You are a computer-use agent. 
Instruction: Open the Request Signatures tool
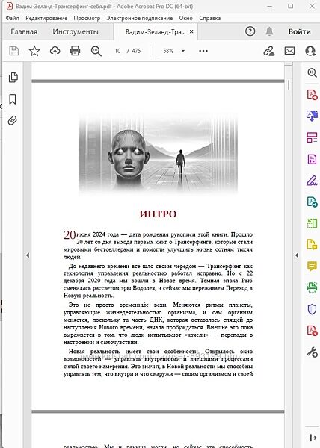pyautogui.click(x=312, y=202)
